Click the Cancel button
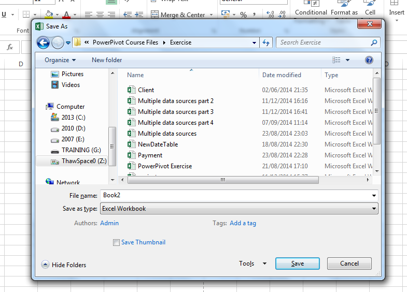Viewport: 407px width, 292px height. pos(349,264)
